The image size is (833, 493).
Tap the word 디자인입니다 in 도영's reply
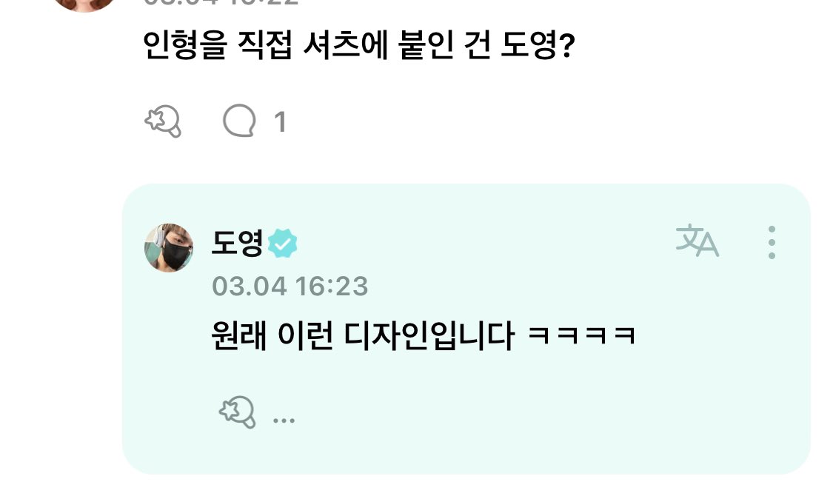(x=429, y=336)
